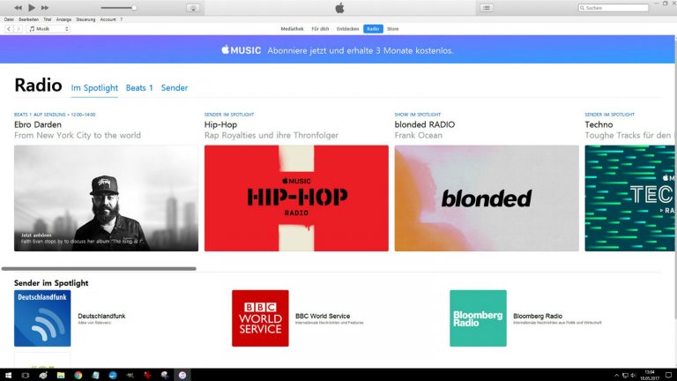This screenshot has width=677, height=381.
Task: Click into the Suchen search field
Action: pyautogui.click(x=614, y=8)
